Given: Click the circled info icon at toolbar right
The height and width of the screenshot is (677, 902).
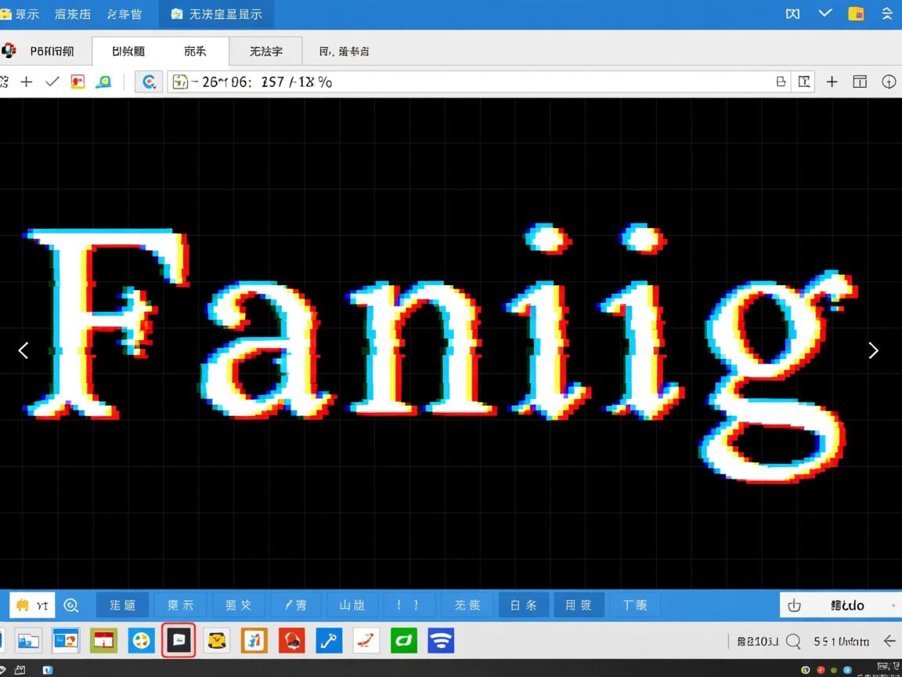Looking at the screenshot, I should point(889,81).
